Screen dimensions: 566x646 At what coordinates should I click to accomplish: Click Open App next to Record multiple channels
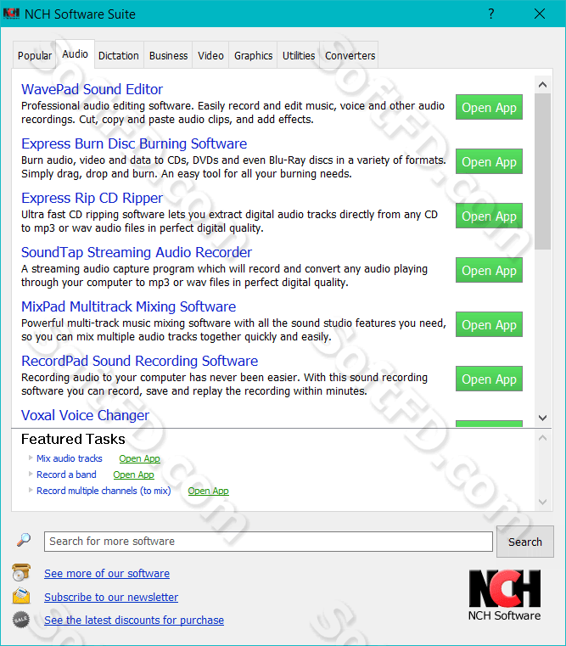208,491
